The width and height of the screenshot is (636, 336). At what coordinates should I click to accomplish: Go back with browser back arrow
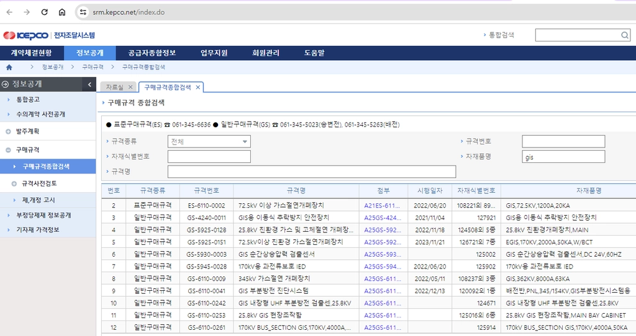click(10, 12)
